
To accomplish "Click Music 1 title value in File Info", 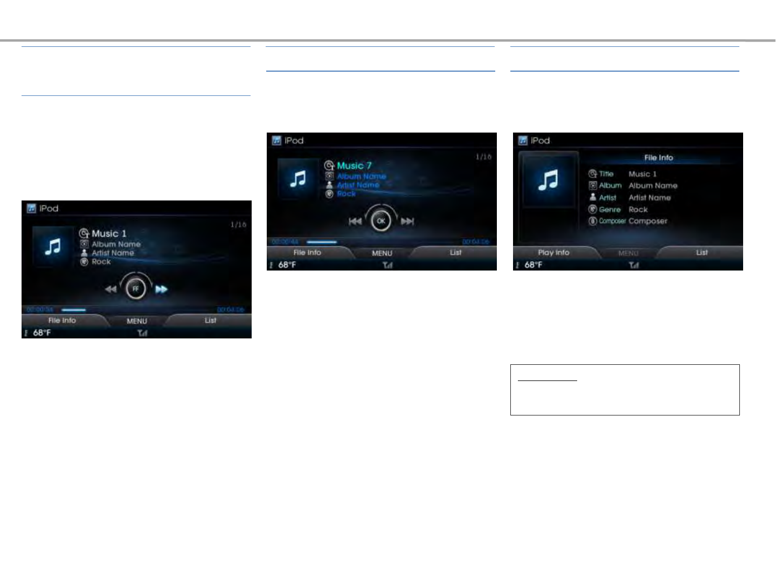I will pos(643,174).
